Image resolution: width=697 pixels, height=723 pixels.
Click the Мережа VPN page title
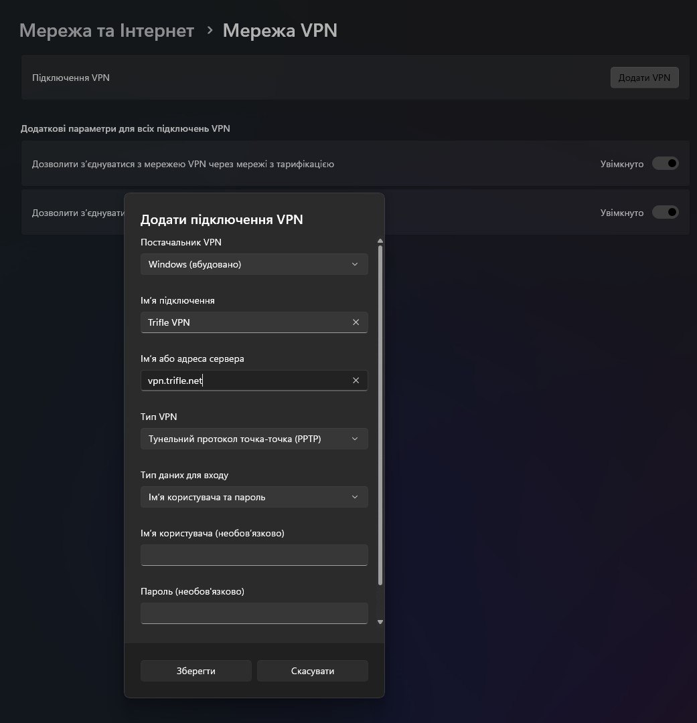pyautogui.click(x=280, y=31)
